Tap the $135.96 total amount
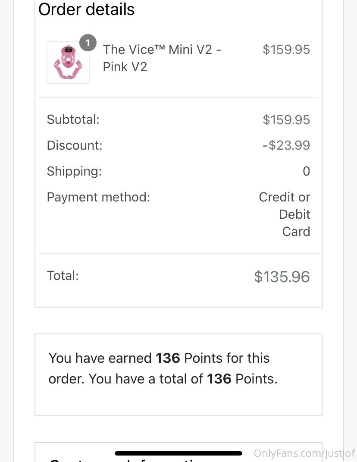 coord(282,277)
